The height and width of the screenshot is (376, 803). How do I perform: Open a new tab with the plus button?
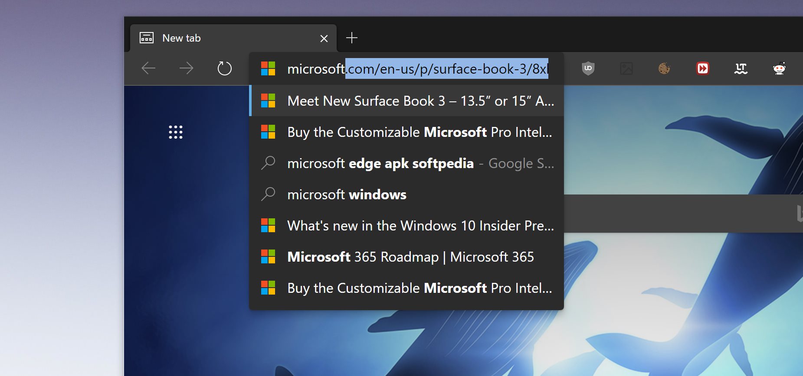352,38
